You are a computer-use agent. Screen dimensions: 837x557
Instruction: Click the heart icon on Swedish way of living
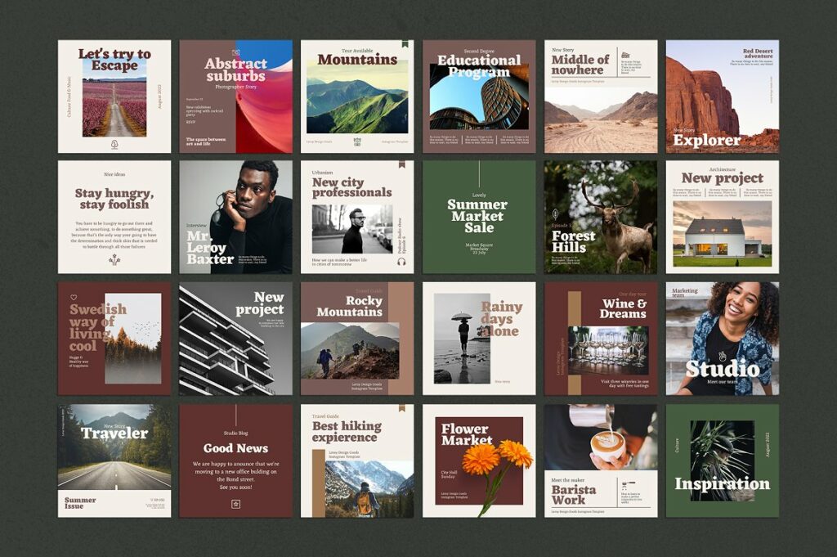pos(73,298)
